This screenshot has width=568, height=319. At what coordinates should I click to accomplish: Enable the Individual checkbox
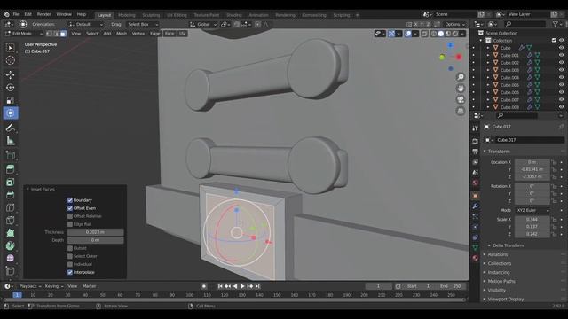[x=70, y=264]
